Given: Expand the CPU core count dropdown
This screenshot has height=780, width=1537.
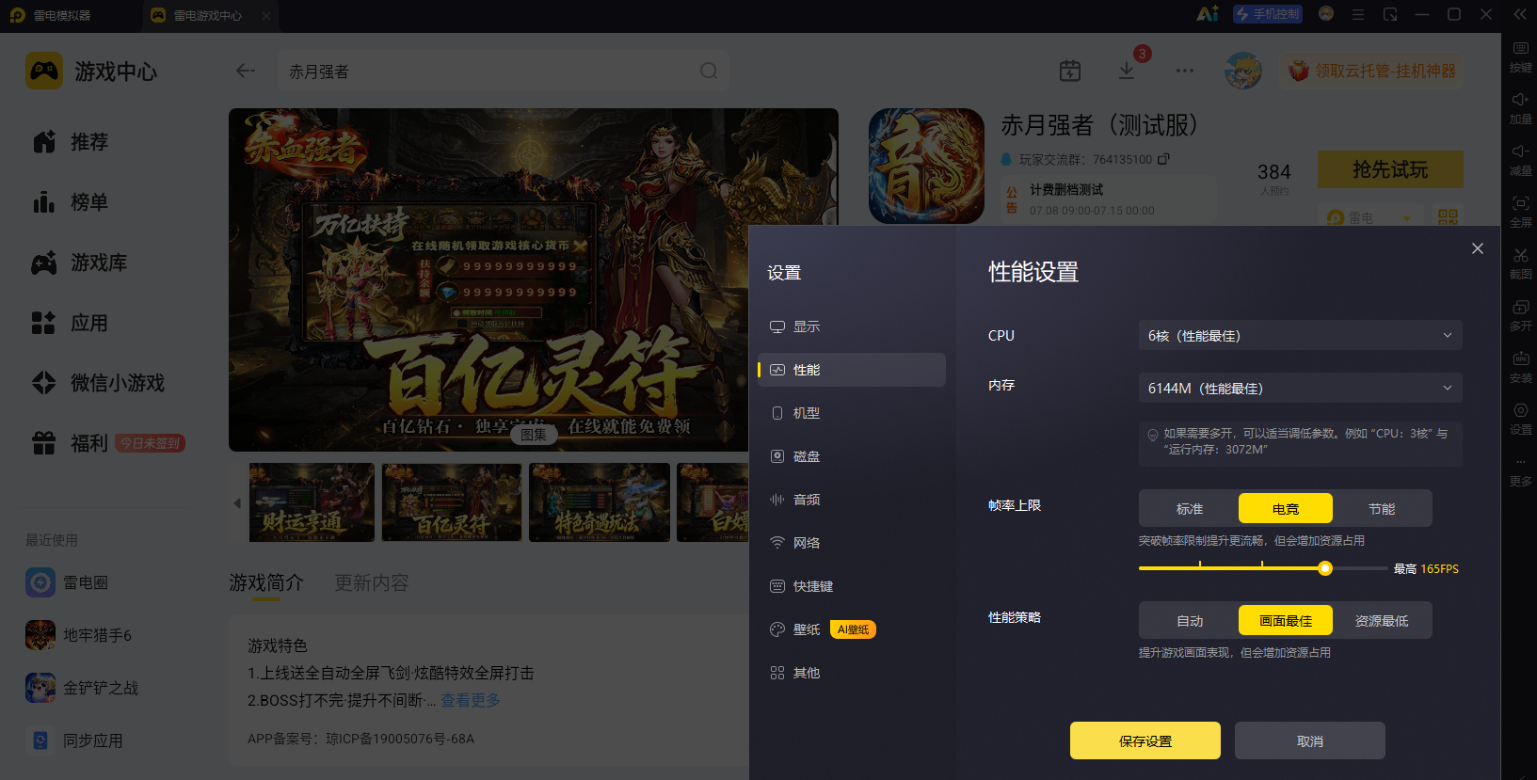Looking at the screenshot, I should pyautogui.click(x=1301, y=335).
